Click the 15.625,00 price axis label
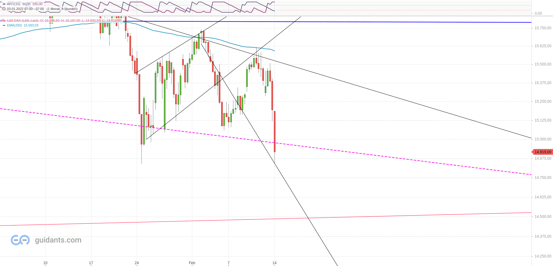This screenshot has width=553, height=266. click(543, 46)
